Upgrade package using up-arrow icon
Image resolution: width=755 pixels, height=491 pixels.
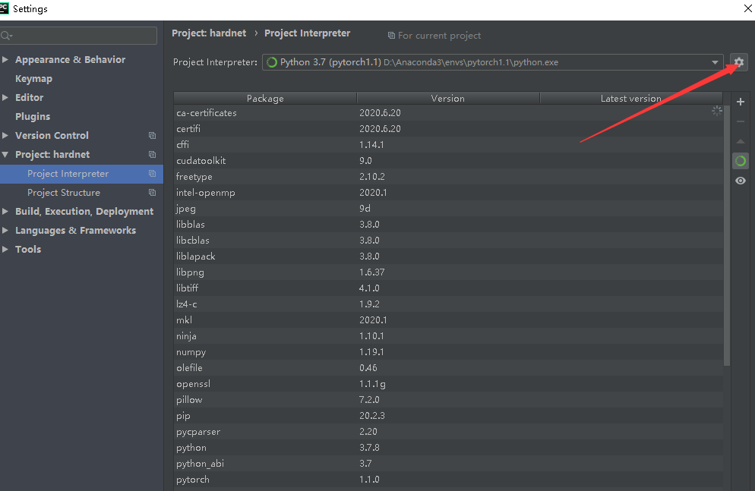[741, 140]
